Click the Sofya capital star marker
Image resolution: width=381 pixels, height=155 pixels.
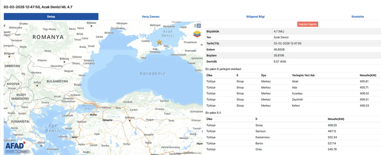coord(37,85)
